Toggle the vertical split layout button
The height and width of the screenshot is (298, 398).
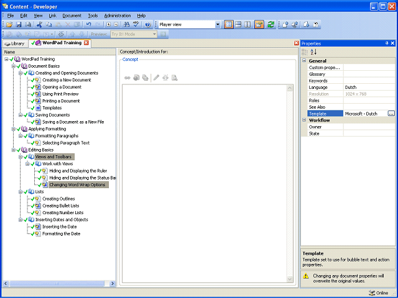(x=248, y=25)
